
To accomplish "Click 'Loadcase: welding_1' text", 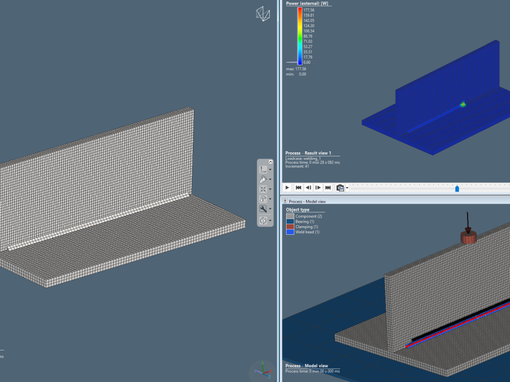I will [x=303, y=158].
